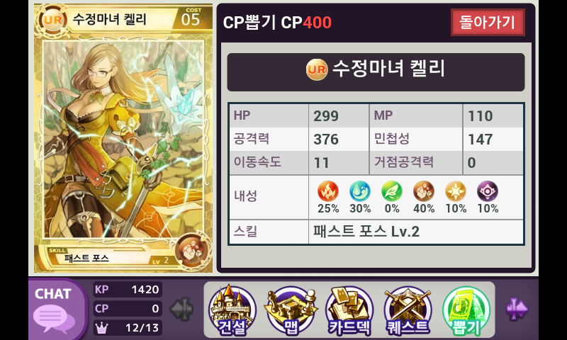The height and width of the screenshot is (340, 567).
Task: Open the CHAT speech bubble
Action: tap(54, 310)
